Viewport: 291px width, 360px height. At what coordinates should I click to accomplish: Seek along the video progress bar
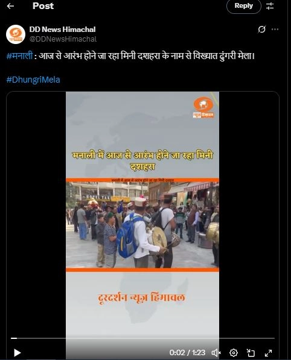[x=142, y=338]
